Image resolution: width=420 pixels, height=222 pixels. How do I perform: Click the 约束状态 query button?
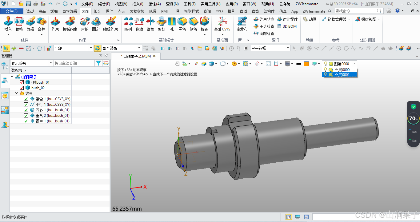264,19
